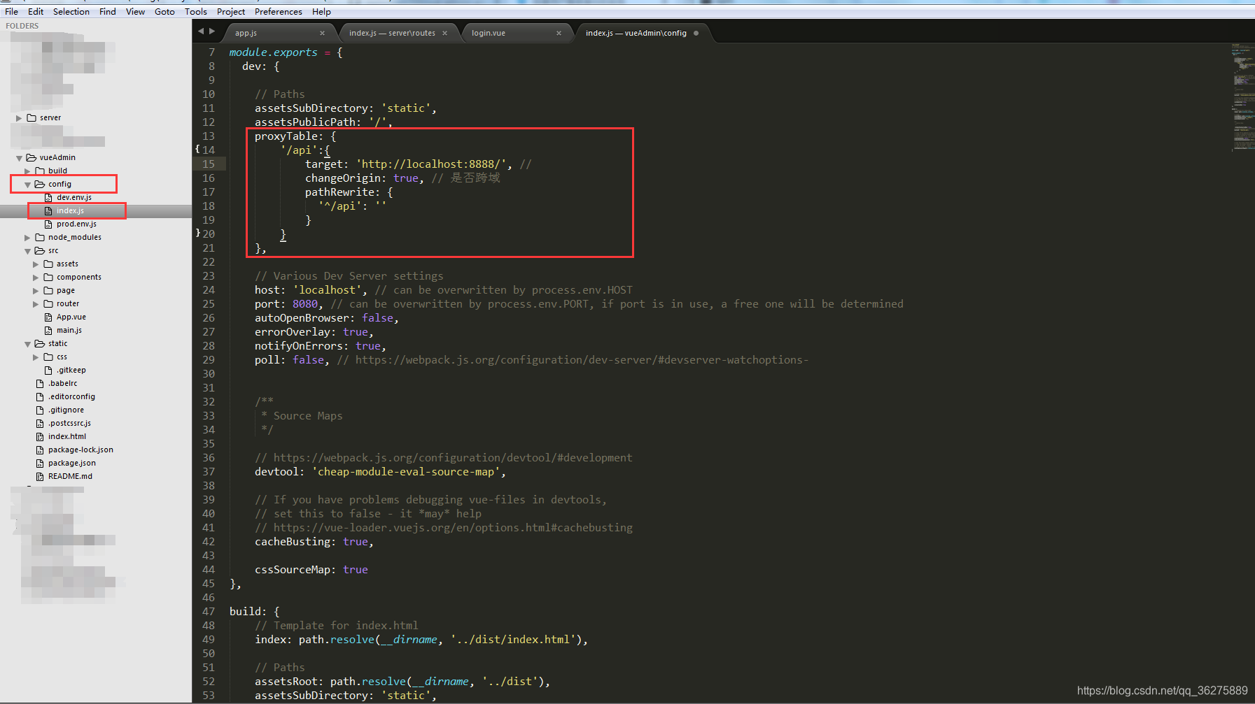Collapse the static folder arrow

point(27,344)
